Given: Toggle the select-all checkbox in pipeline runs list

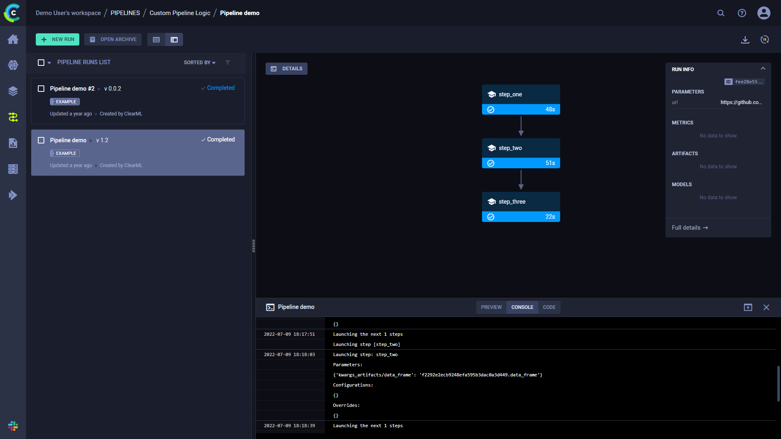Looking at the screenshot, I should tap(41, 63).
